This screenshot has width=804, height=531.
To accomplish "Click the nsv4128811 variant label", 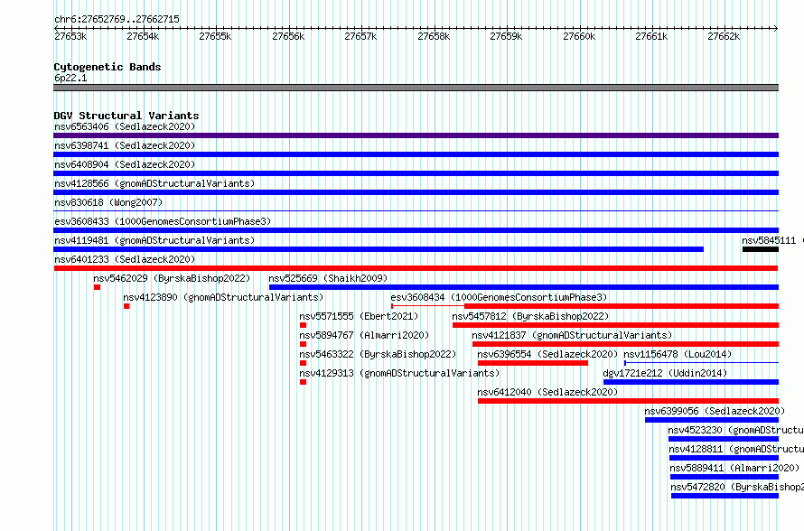I will point(736,449).
